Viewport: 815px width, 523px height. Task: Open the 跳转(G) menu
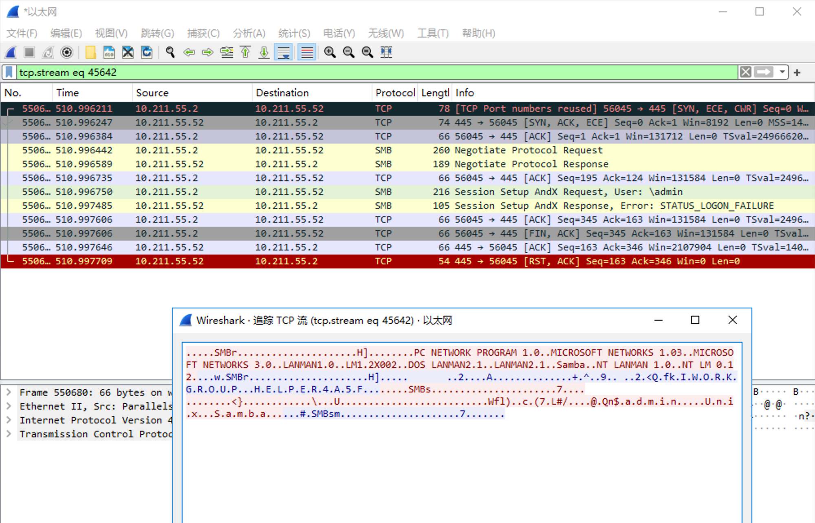[x=157, y=33]
